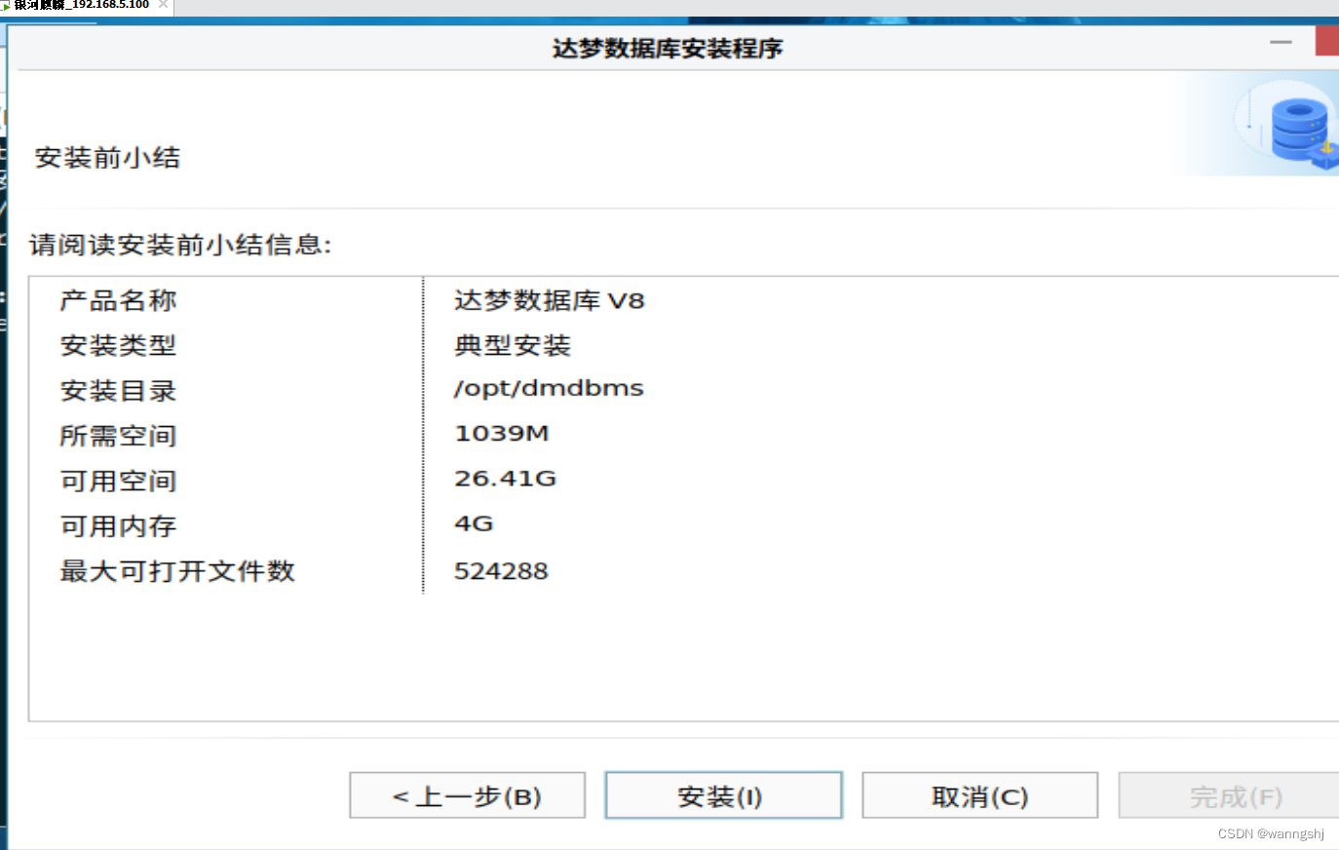Select the value 26.41G
The image size is (1339, 850).
point(505,479)
